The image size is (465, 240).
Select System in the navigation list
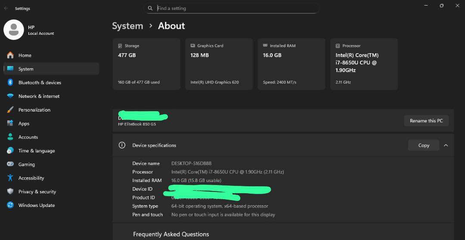(x=26, y=69)
